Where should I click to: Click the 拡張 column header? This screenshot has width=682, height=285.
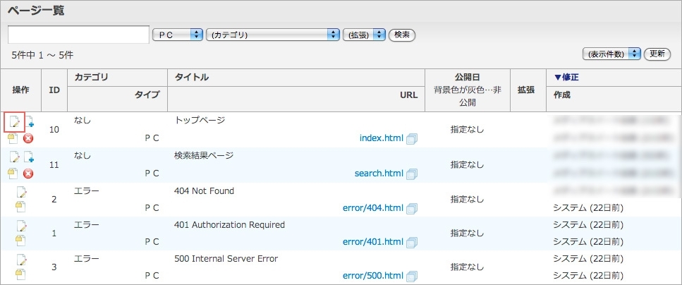[528, 90]
